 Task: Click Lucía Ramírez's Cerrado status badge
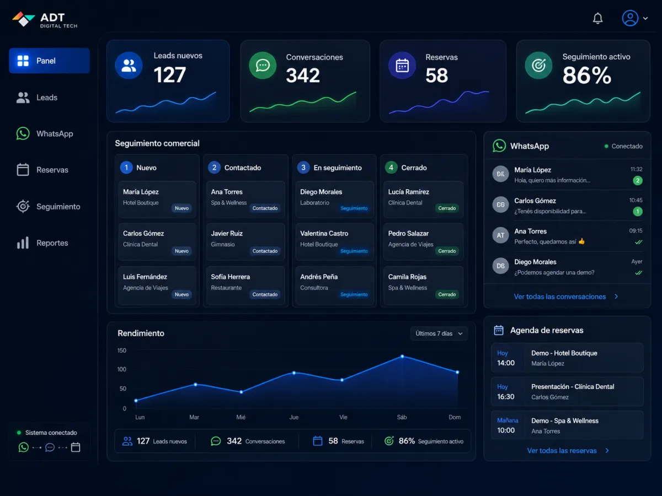(447, 208)
